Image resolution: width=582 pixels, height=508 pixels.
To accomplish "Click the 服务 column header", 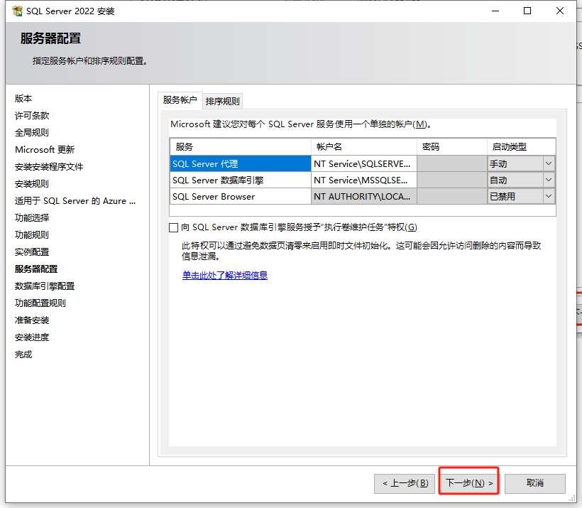I will click(x=241, y=147).
